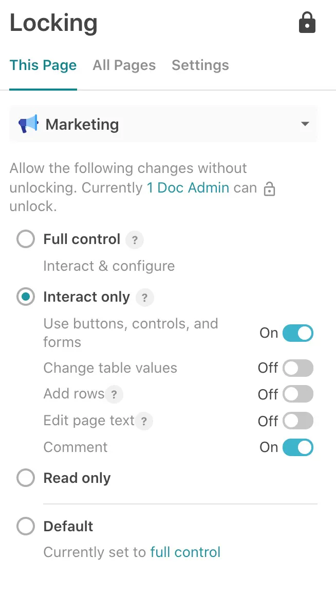Disable the buttons, controls, and forms toggle
This screenshot has width=336, height=592.
298,333
